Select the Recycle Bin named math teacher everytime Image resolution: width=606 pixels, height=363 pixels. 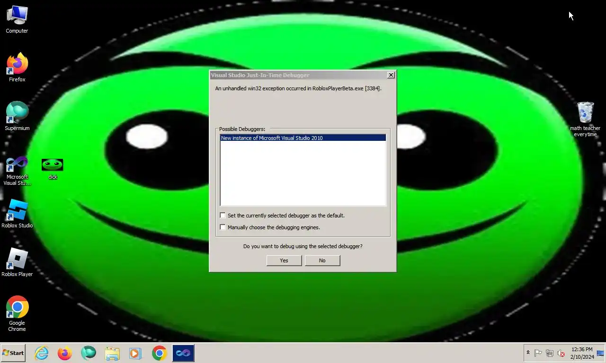[585, 119]
